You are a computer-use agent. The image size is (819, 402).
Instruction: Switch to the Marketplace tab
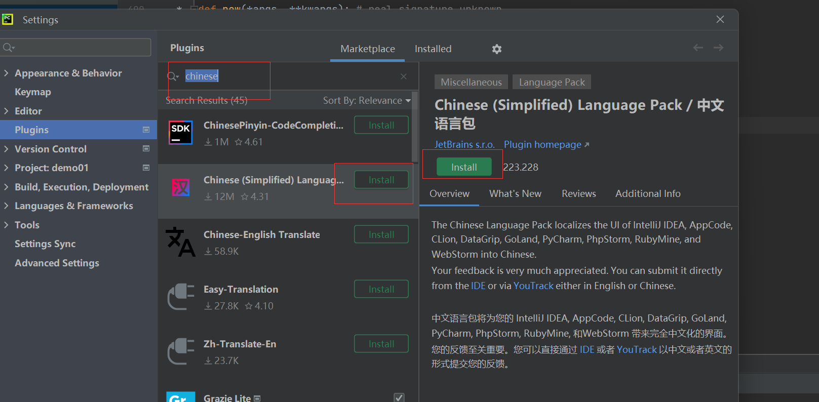coord(368,49)
